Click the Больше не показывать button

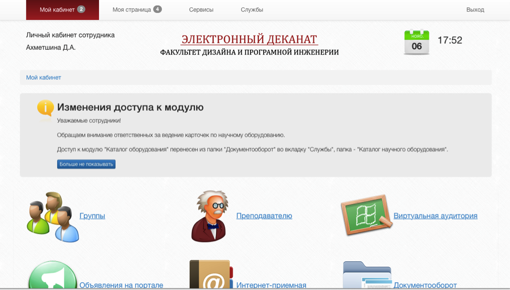pos(86,164)
